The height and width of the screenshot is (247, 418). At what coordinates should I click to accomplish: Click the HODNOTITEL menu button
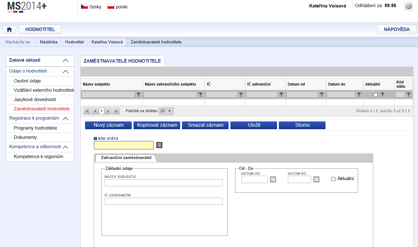(x=40, y=29)
